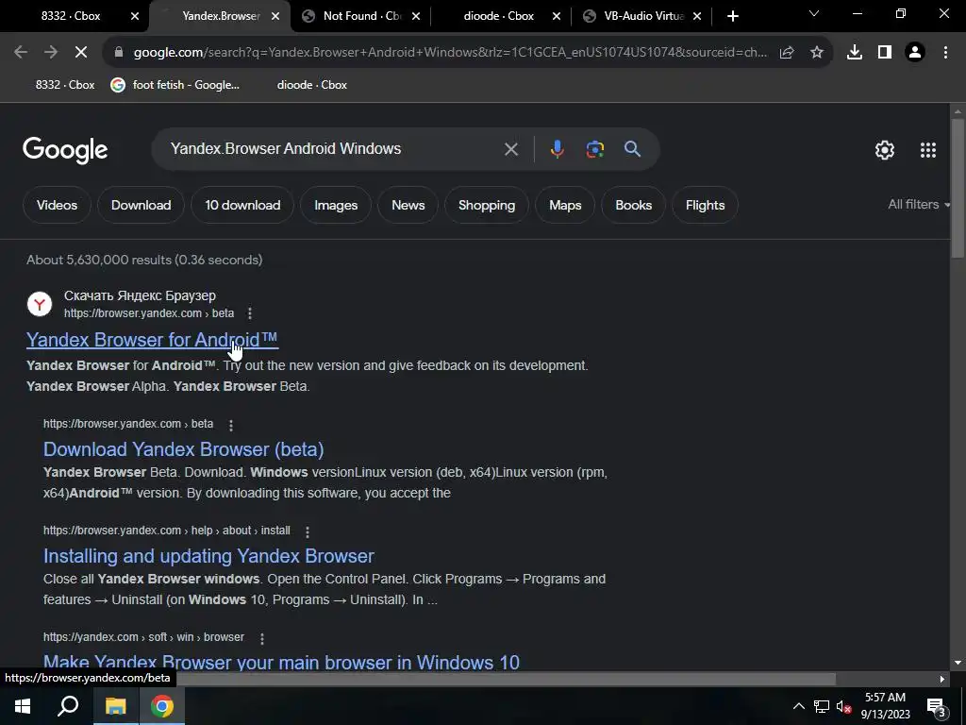Click the address bar URL
The width and height of the screenshot is (966, 725).
(450, 53)
